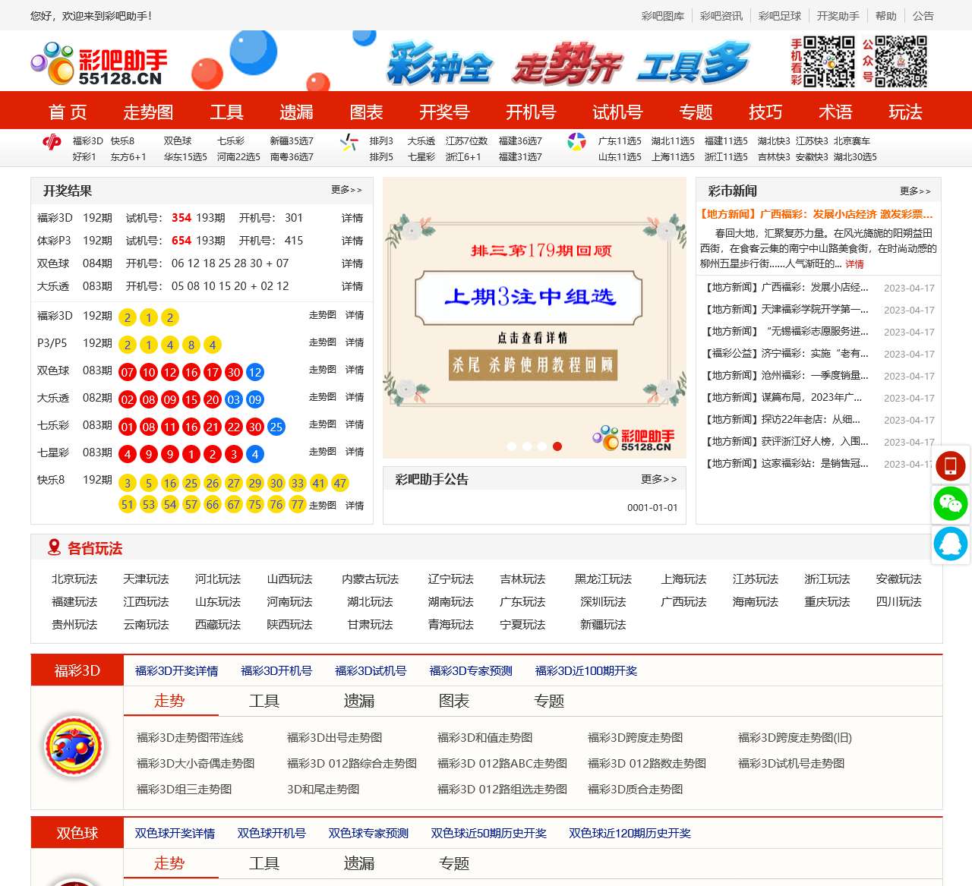Click the 福彩 red lottery logo icon
This screenshot has width=972, height=886.
52,141
